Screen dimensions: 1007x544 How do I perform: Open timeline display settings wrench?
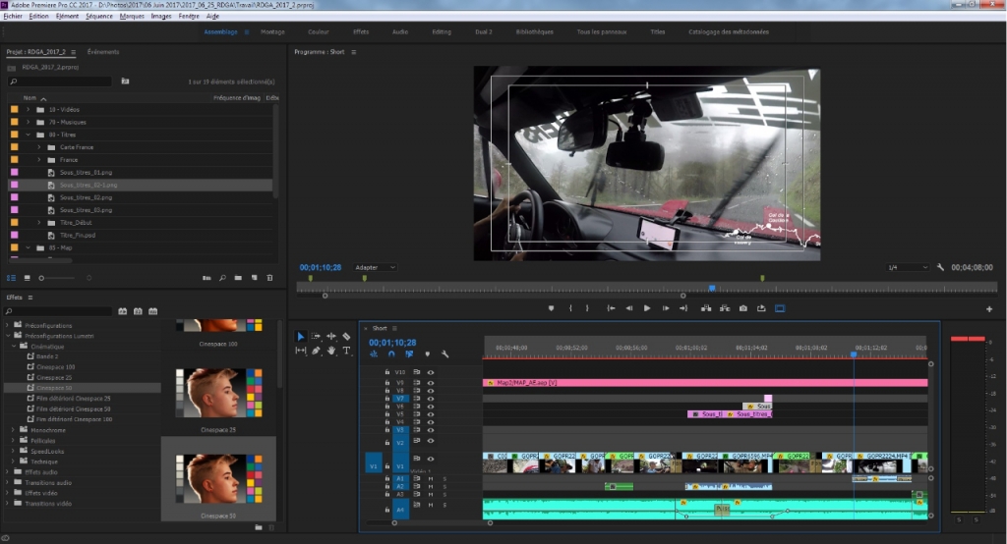pos(445,354)
